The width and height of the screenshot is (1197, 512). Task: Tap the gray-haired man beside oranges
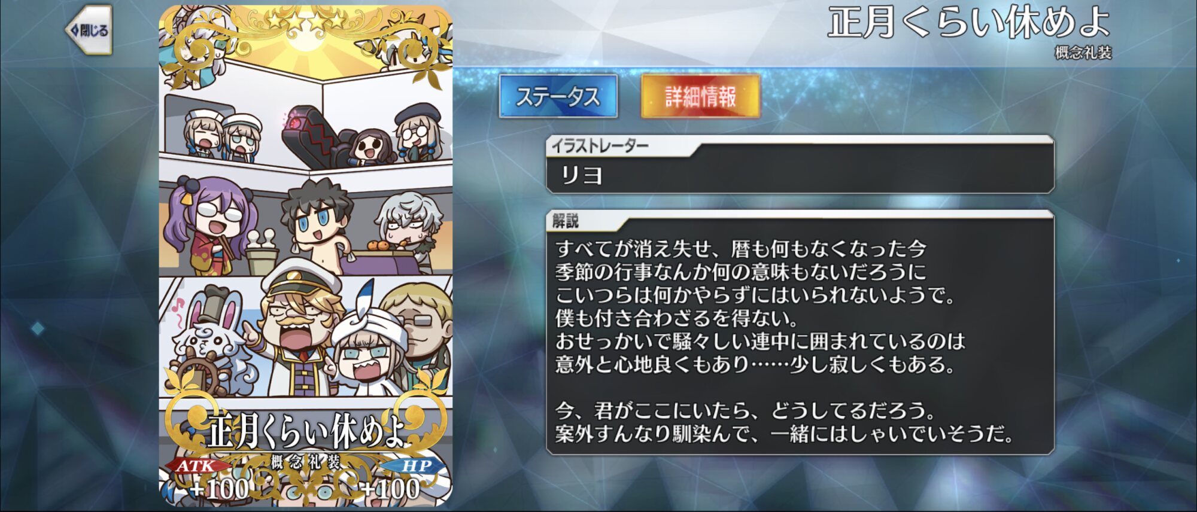point(409,224)
